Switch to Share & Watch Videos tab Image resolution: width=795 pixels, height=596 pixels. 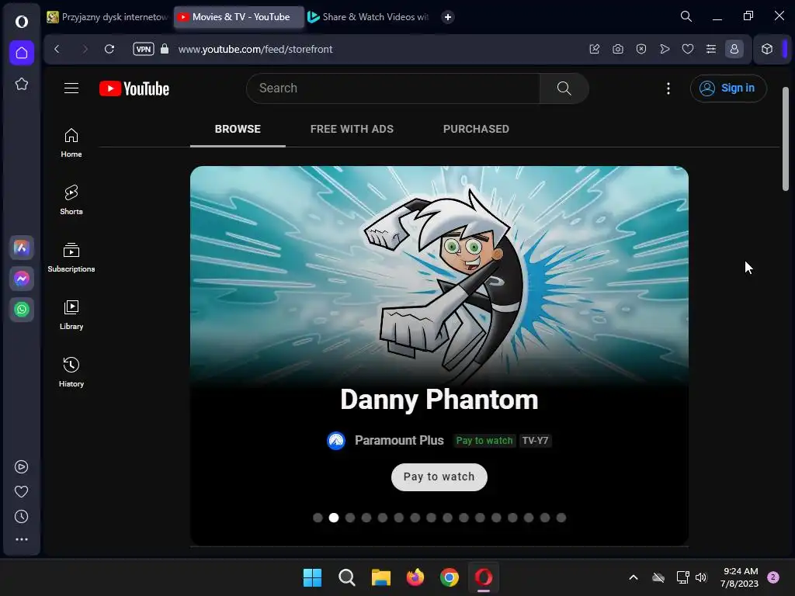pos(369,17)
